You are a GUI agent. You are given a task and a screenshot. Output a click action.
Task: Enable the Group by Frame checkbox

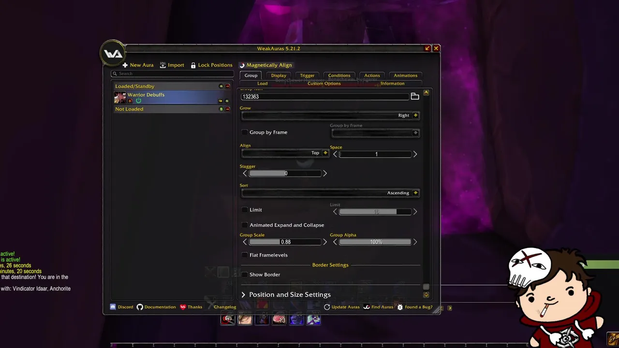click(245, 132)
